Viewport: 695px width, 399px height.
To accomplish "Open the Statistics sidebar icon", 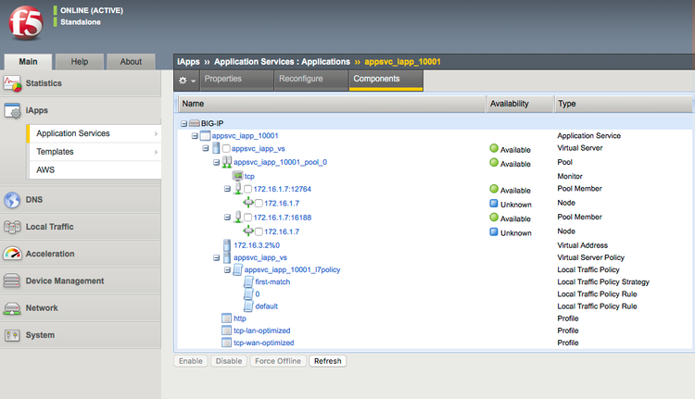I will click(12, 83).
